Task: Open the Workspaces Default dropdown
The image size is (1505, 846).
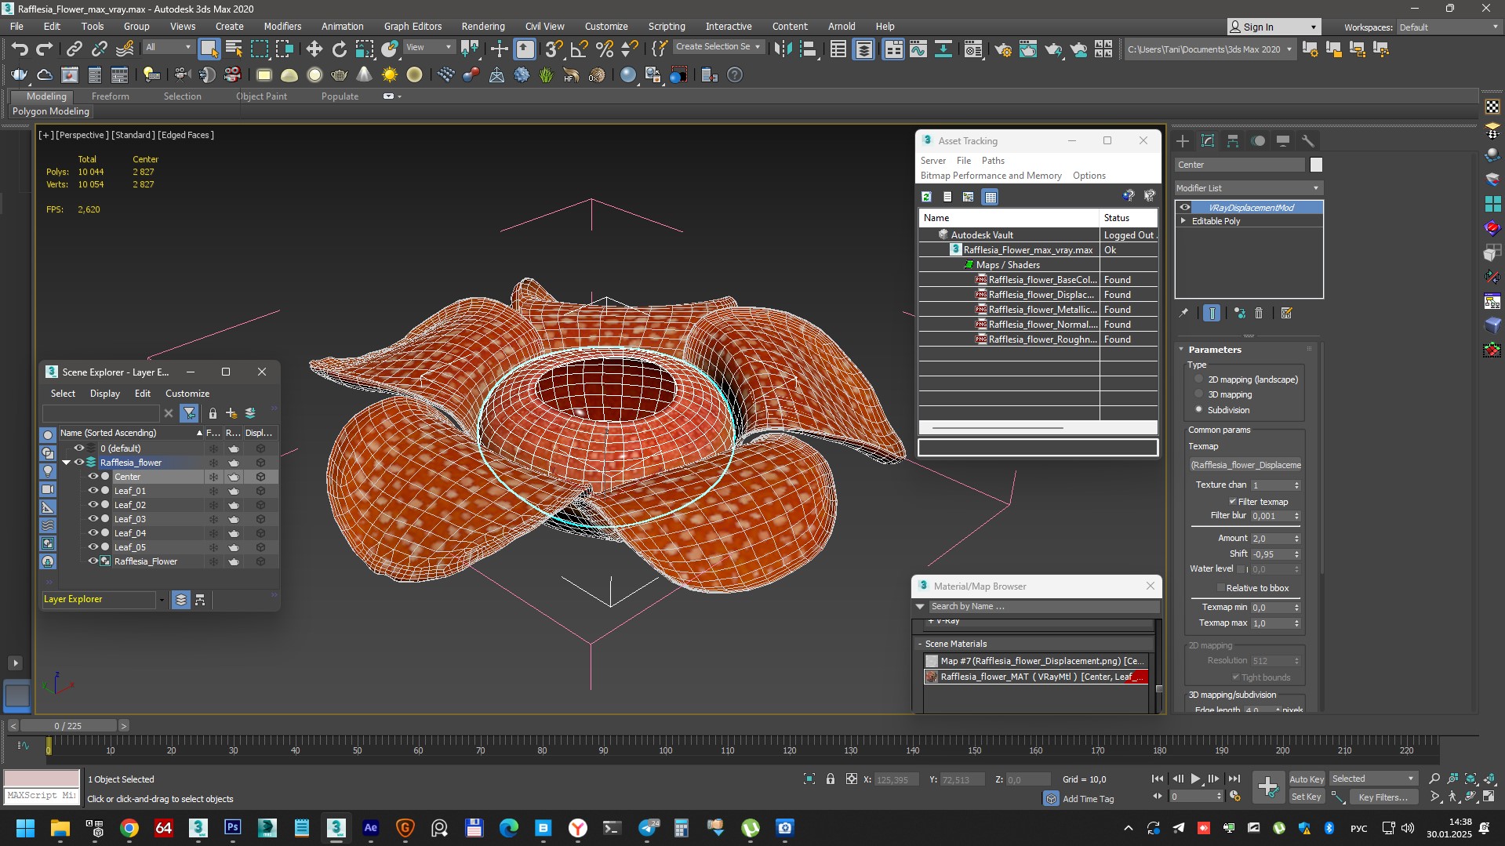Action: click(x=1448, y=27)
